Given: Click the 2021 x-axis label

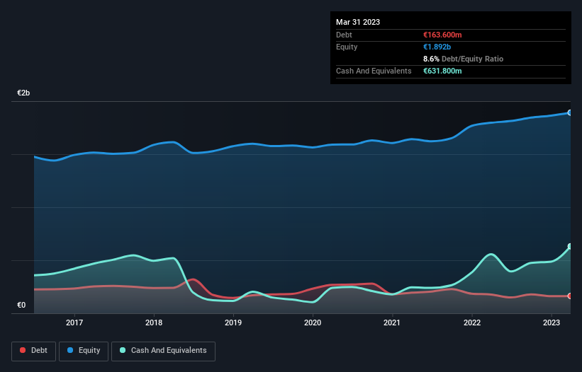Looking at the screenshot, I should click(392, 323).
